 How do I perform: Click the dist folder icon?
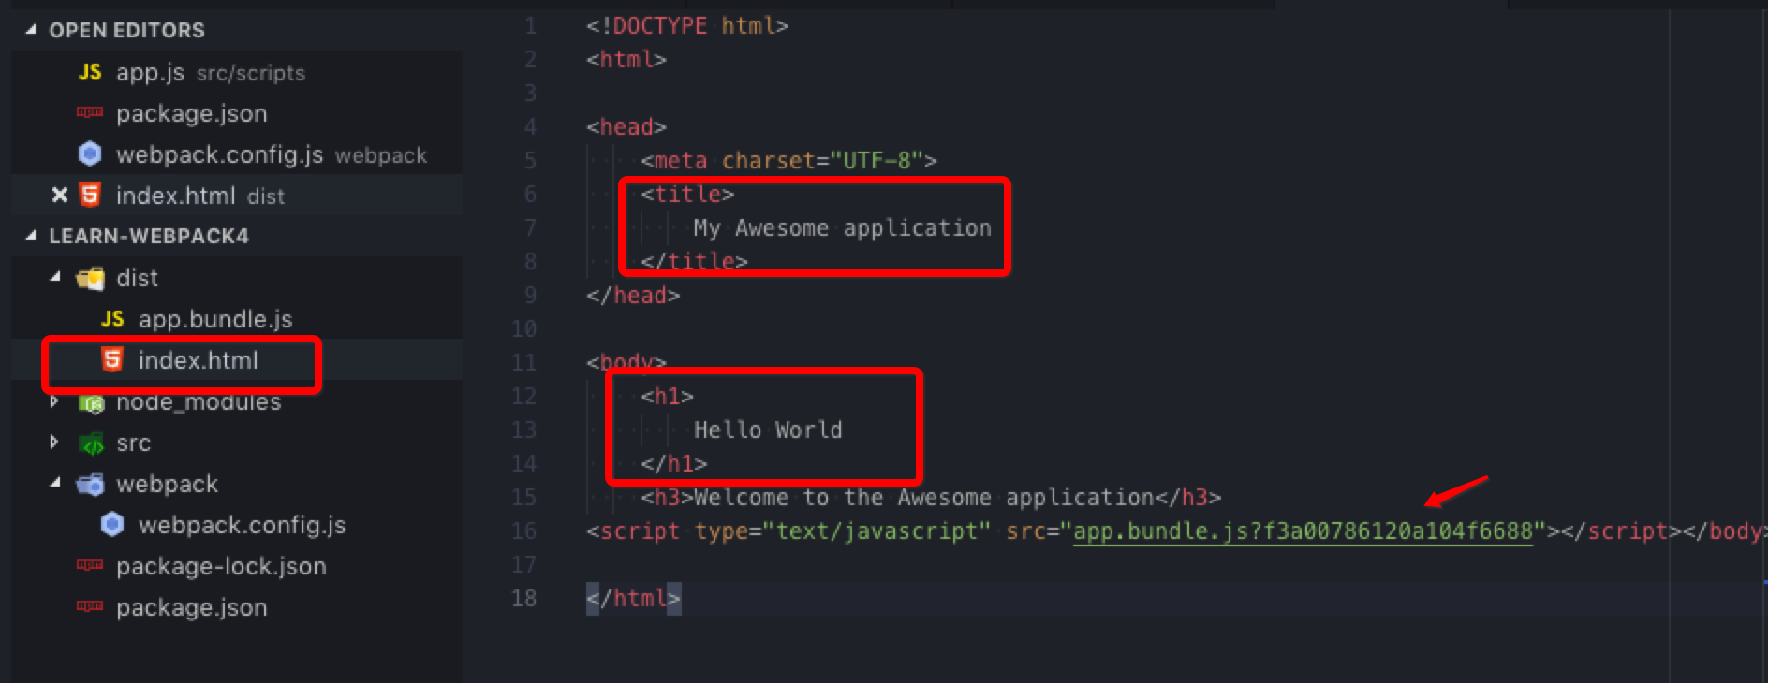click(91, 278)
